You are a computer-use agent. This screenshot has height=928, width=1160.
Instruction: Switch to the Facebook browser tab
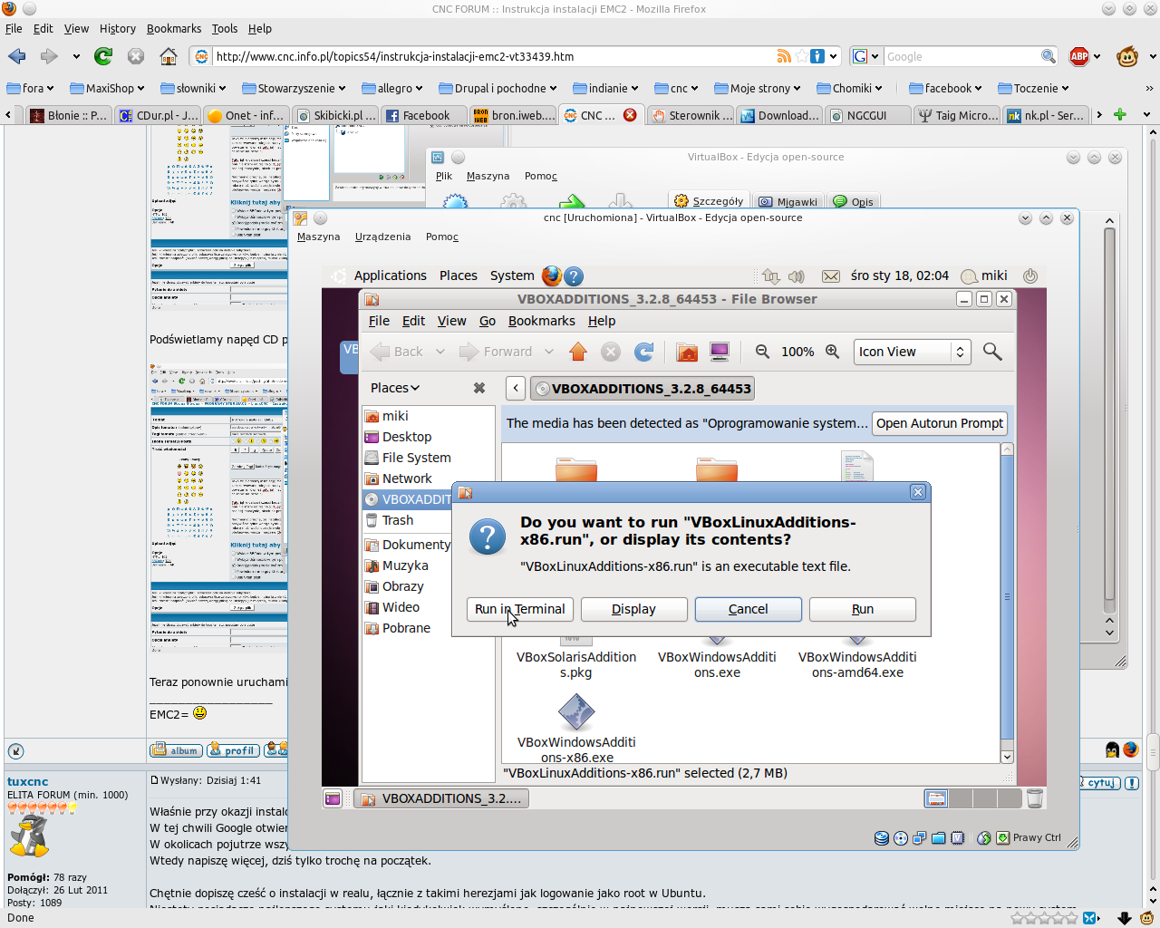point(425,115)
